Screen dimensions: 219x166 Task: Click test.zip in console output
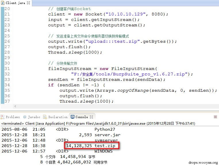pyautogui.click(x=105, y=146)
